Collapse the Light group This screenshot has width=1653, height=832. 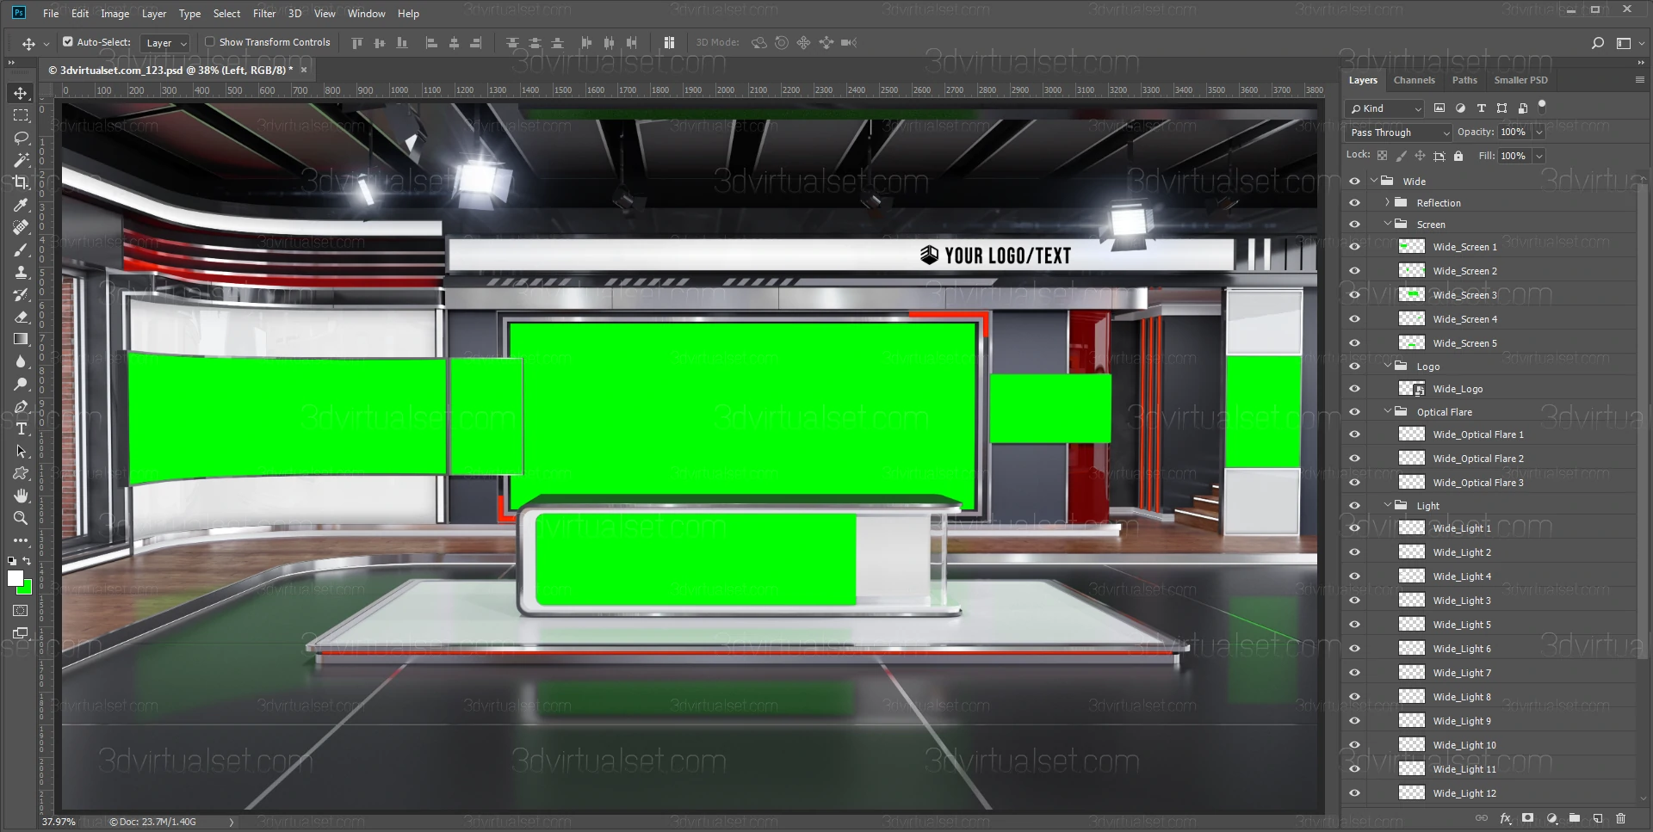pyautogui.click(x=1387, y=506)
